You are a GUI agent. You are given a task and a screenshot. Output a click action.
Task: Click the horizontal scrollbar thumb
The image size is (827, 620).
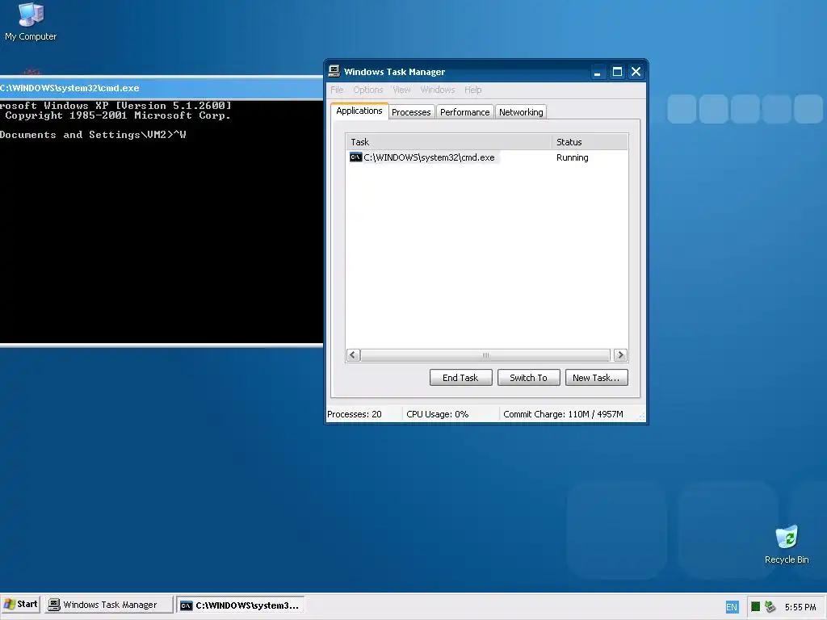tap(485, 355)
